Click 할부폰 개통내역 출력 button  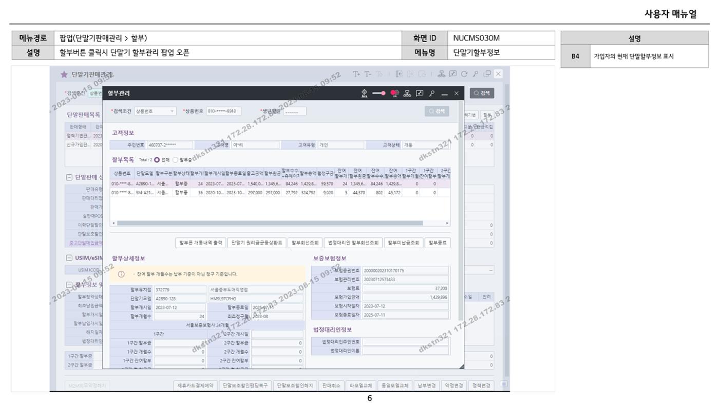pos(200,243)
